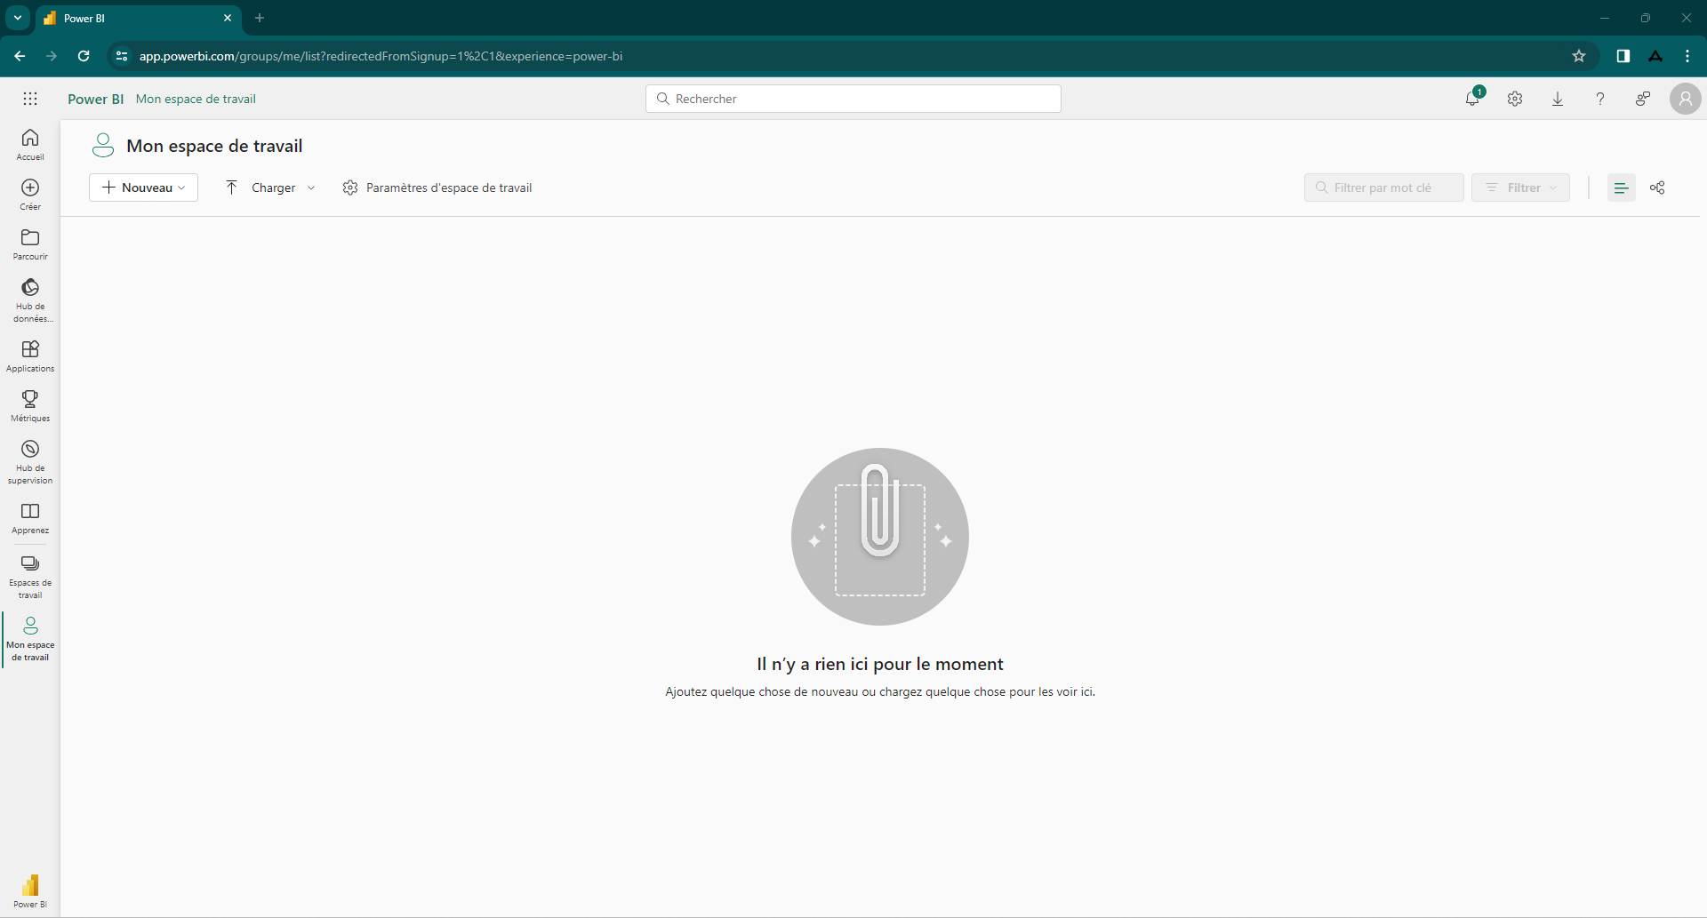The image size is (1707, 918).
Task: Close the Power BI browser tab
Action: [x=228, y=18]
